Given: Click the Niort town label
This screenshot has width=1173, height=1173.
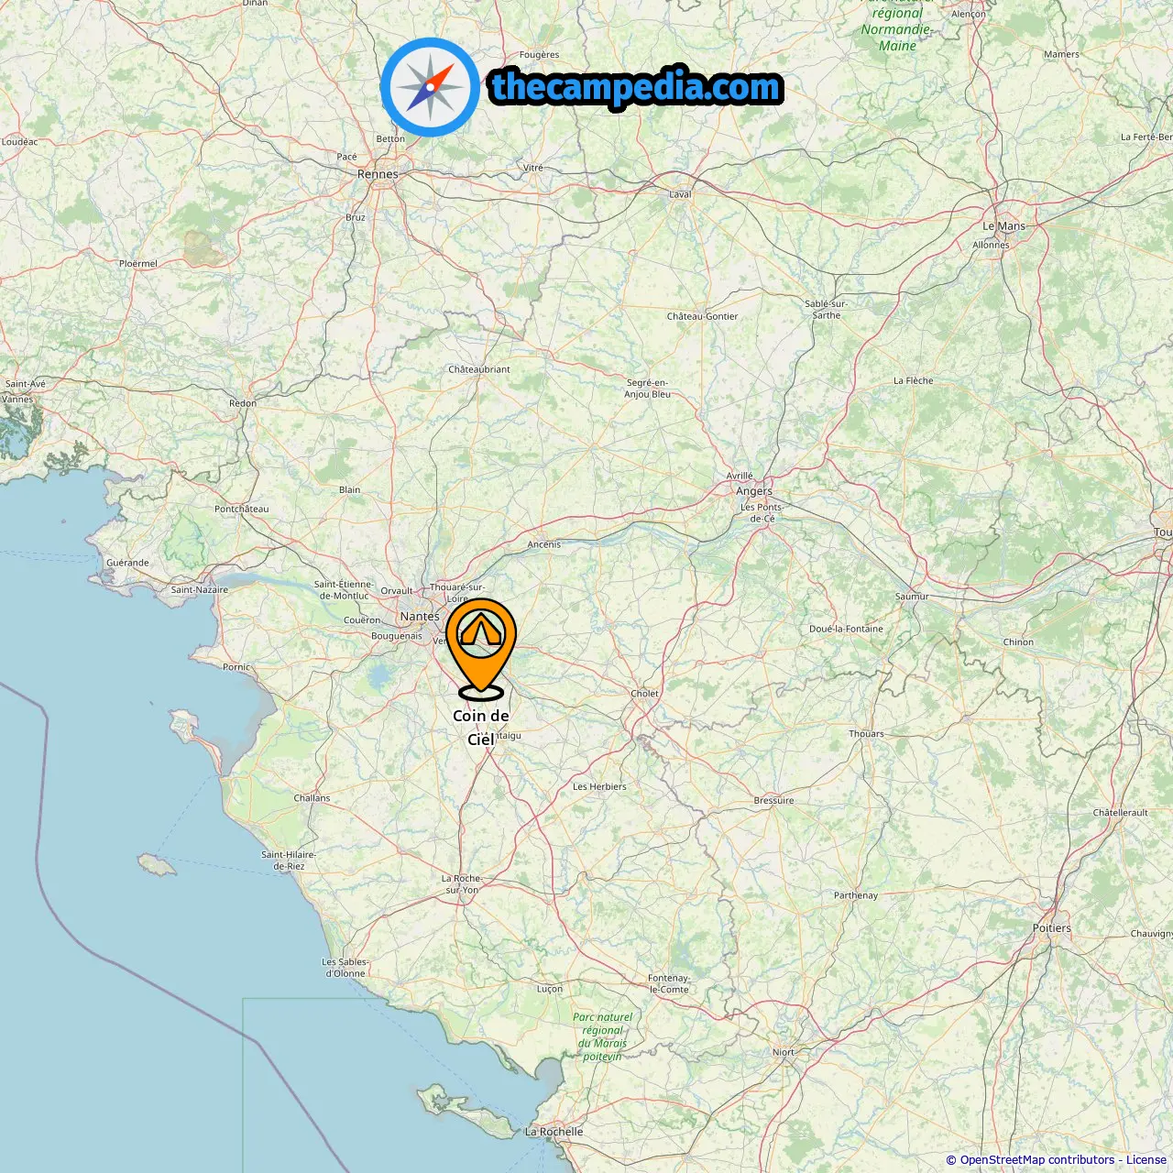Looking at the screenshot, I should 784,1052.
